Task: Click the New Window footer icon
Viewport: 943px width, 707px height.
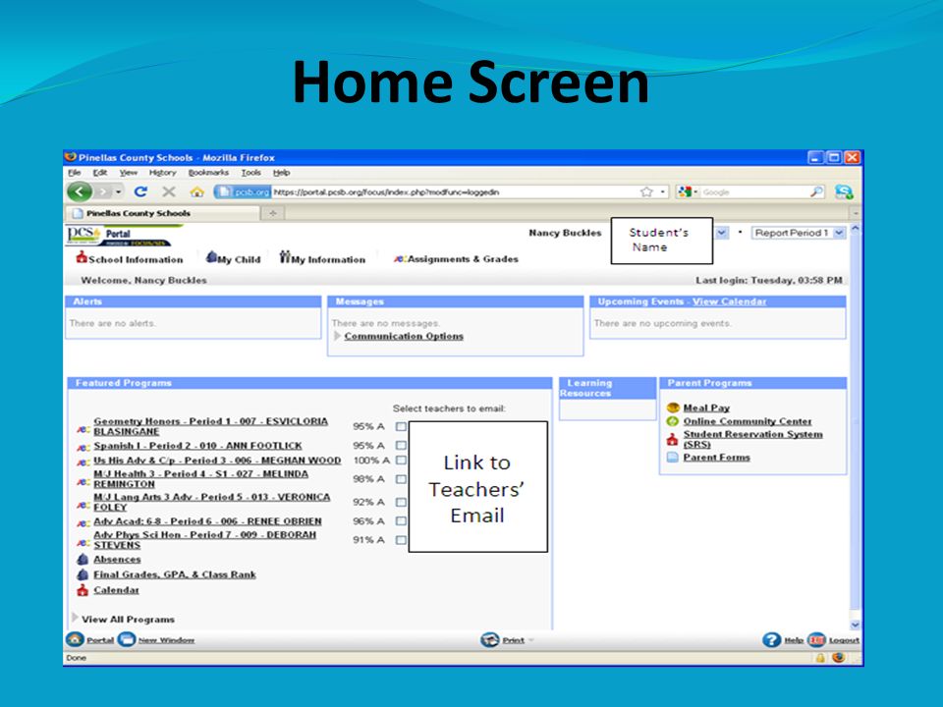Action: click(127, 639)
